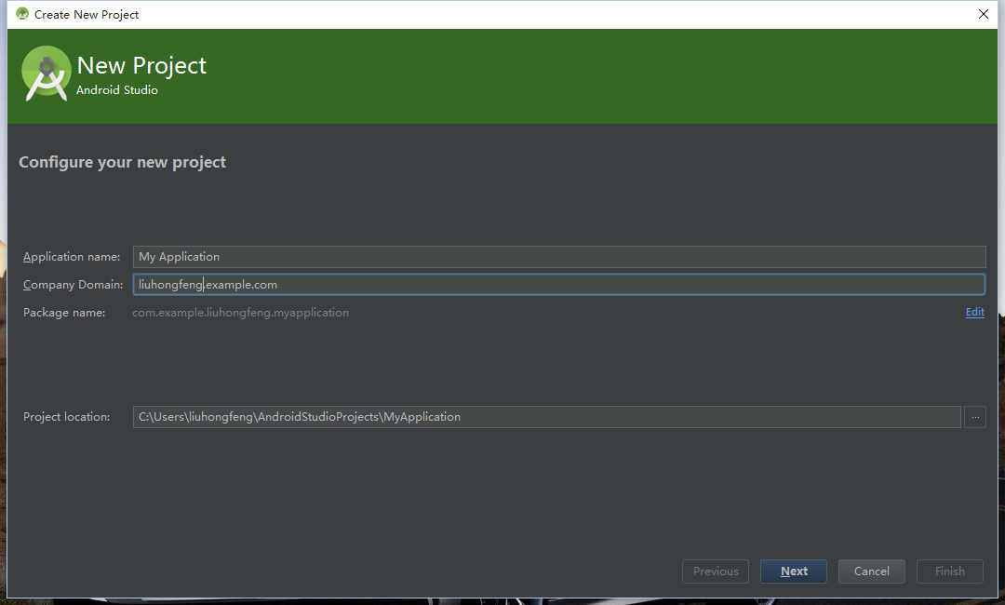Image resolution: width=1005 pixels, height=605 pixels.
Task: Click the 'New Project' header title
Action: 141,65
